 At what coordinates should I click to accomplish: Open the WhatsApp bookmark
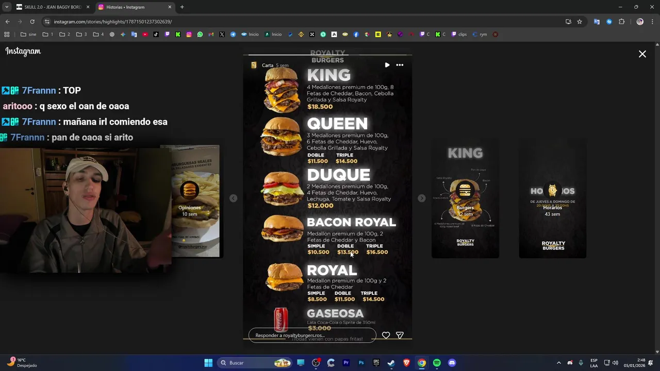coord(200,35)
